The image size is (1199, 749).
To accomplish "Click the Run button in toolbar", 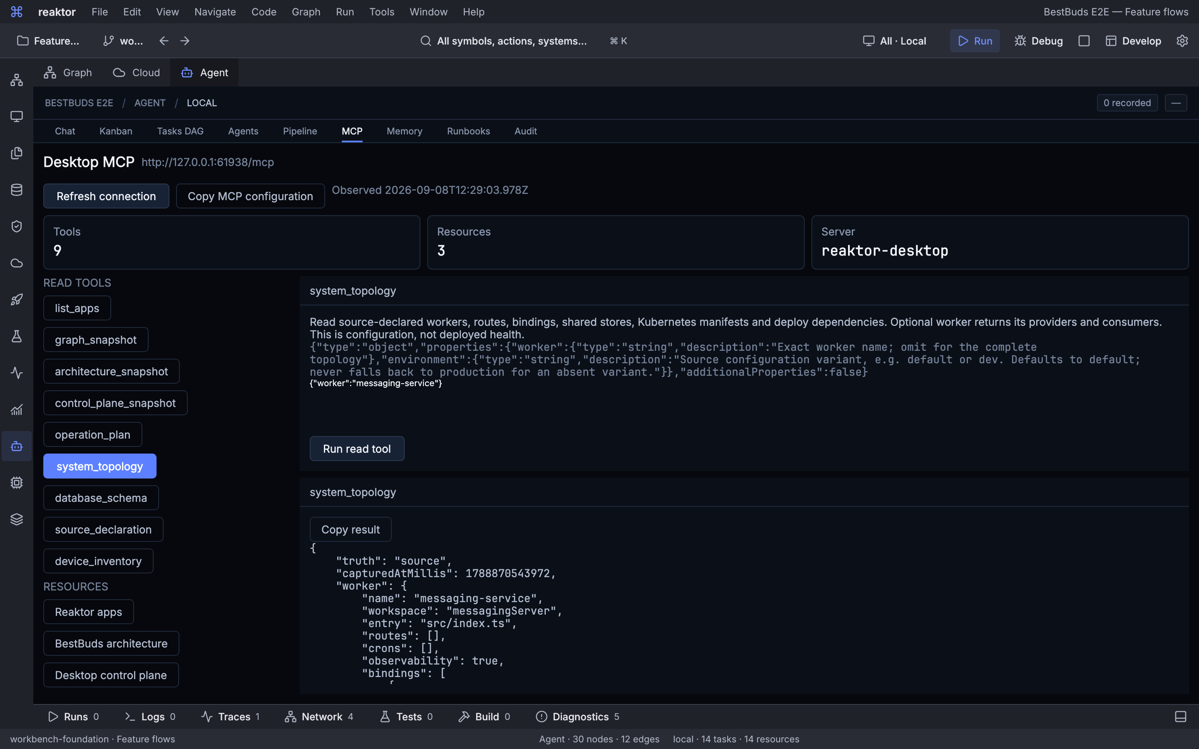I will point(975,41).
